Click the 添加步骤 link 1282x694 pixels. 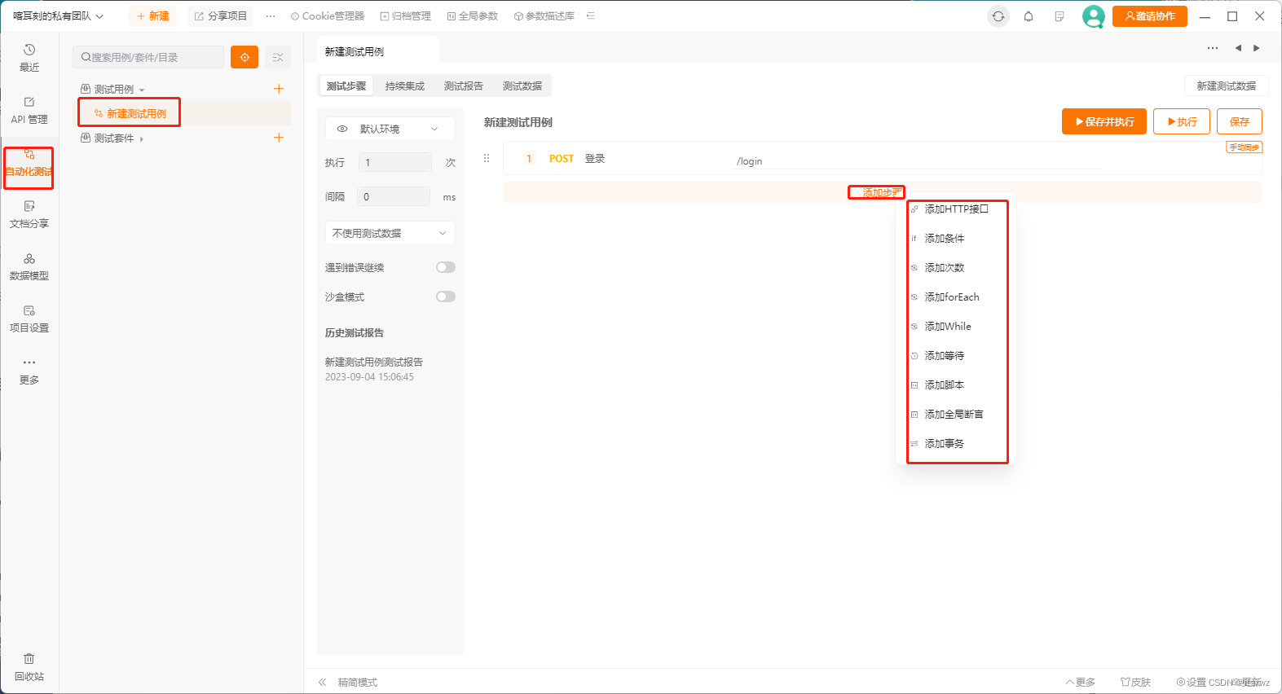882,193
